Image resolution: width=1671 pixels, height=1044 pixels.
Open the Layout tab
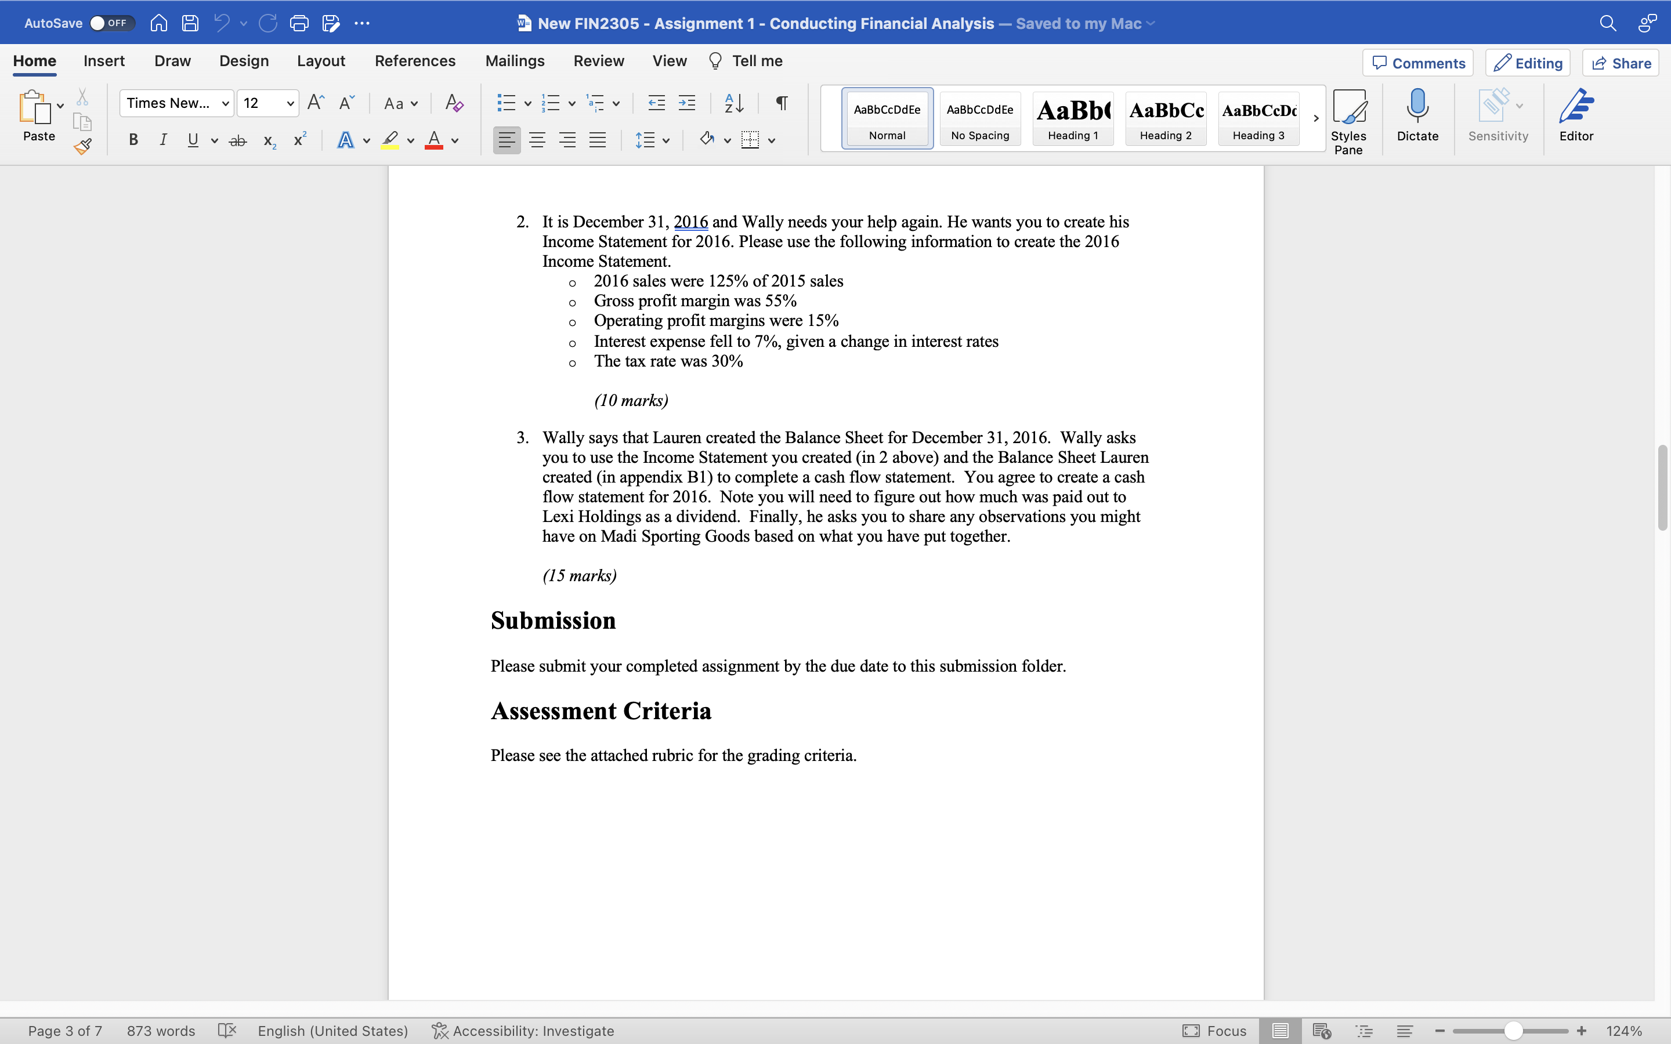(320, 61)
